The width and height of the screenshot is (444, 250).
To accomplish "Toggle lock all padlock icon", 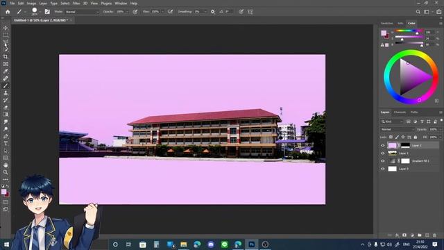I will [x=416, y=137].
